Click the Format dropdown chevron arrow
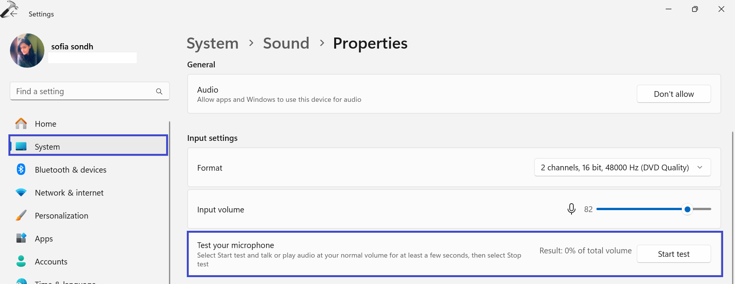The height and width of the screenshot is (284, 735). coord(700,168)
